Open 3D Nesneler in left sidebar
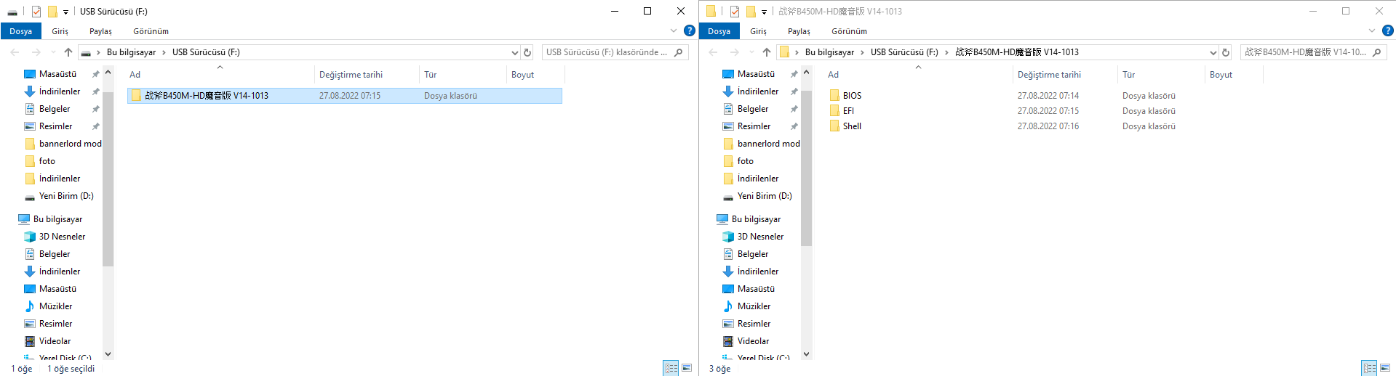This screenshot has width=1396, height=376. [62, 237]
